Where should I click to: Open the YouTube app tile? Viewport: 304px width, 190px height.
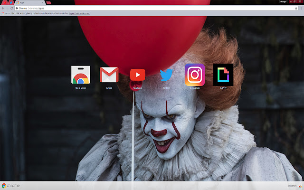(x=138, y=75)
